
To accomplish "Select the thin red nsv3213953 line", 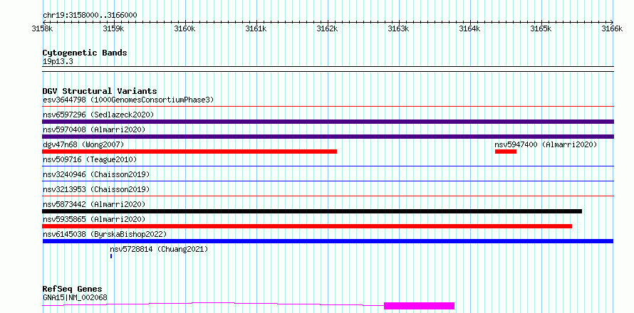I will [x=328, y=196].
